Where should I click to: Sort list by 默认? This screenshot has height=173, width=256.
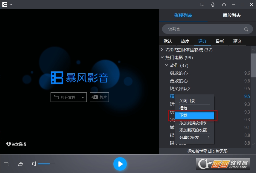click(168, 41)
